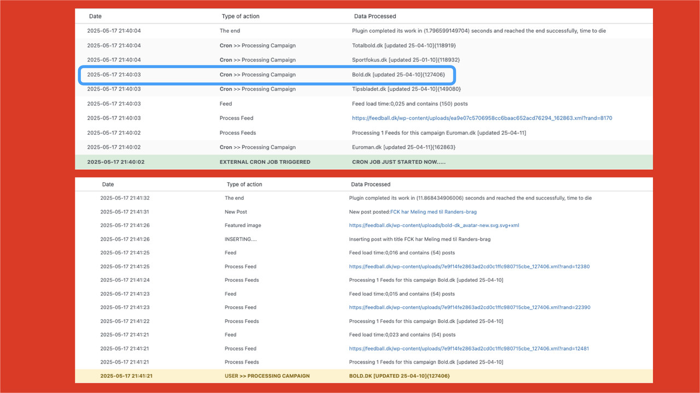
Task: Open the feed XML link ending rand=8170
Action: tap(482, 118)
